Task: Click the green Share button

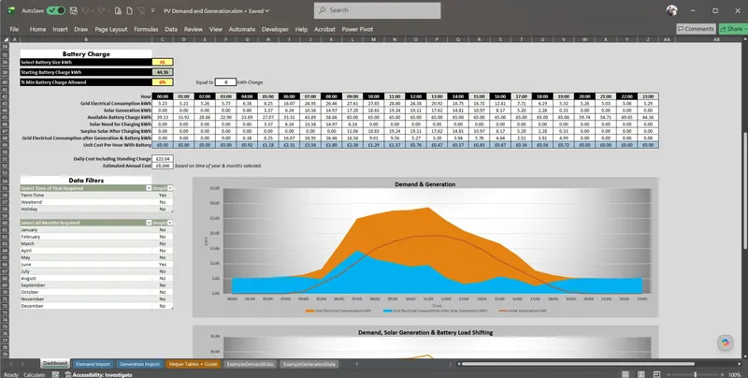Action: click(733, 29)
